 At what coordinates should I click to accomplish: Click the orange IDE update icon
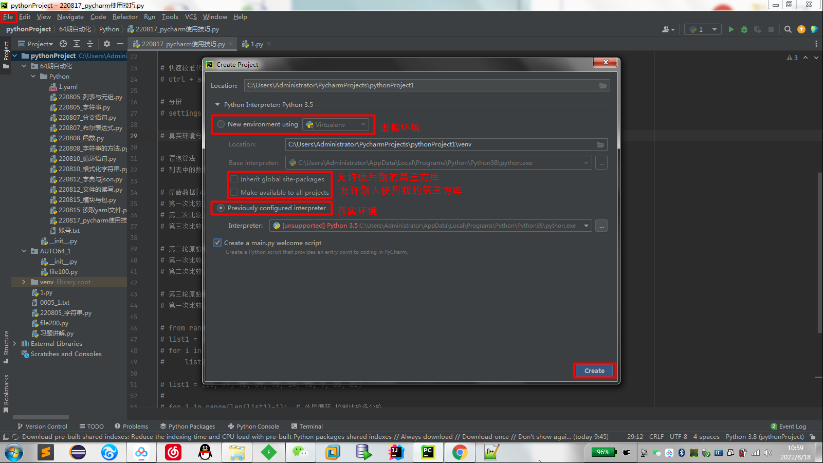pyautogui.click(x=801, y=29)
